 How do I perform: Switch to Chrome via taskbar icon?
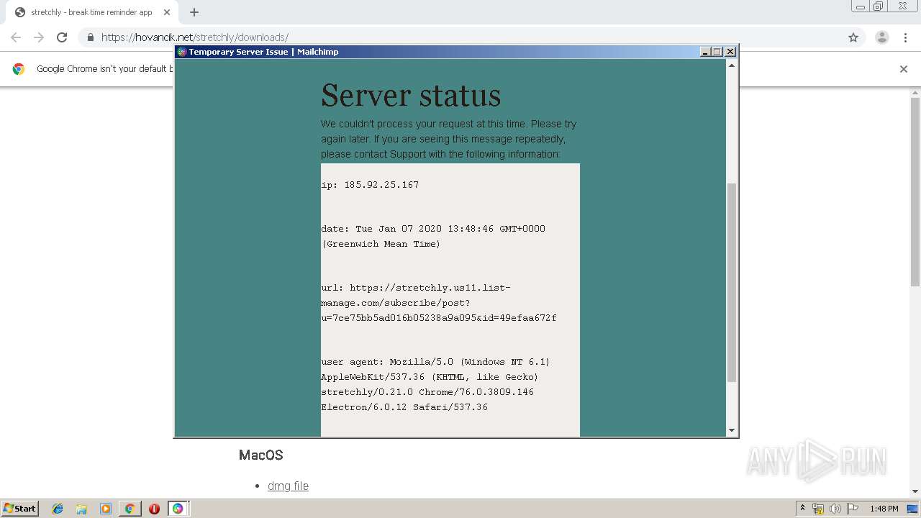130,509
